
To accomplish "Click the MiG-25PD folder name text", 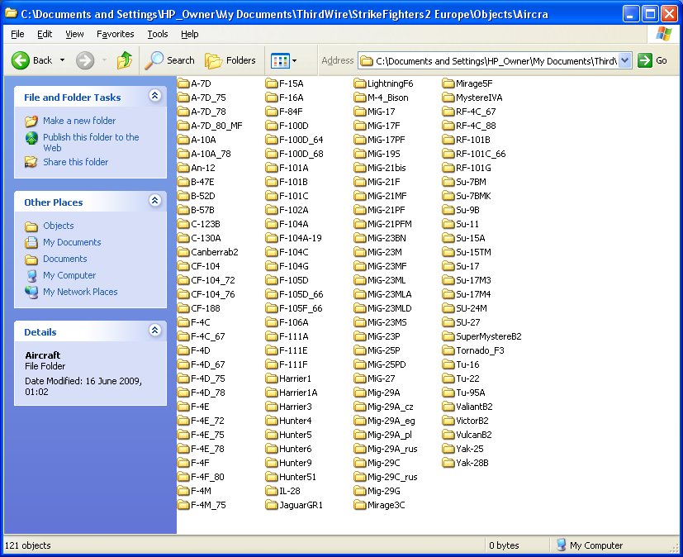I will 387,364.
